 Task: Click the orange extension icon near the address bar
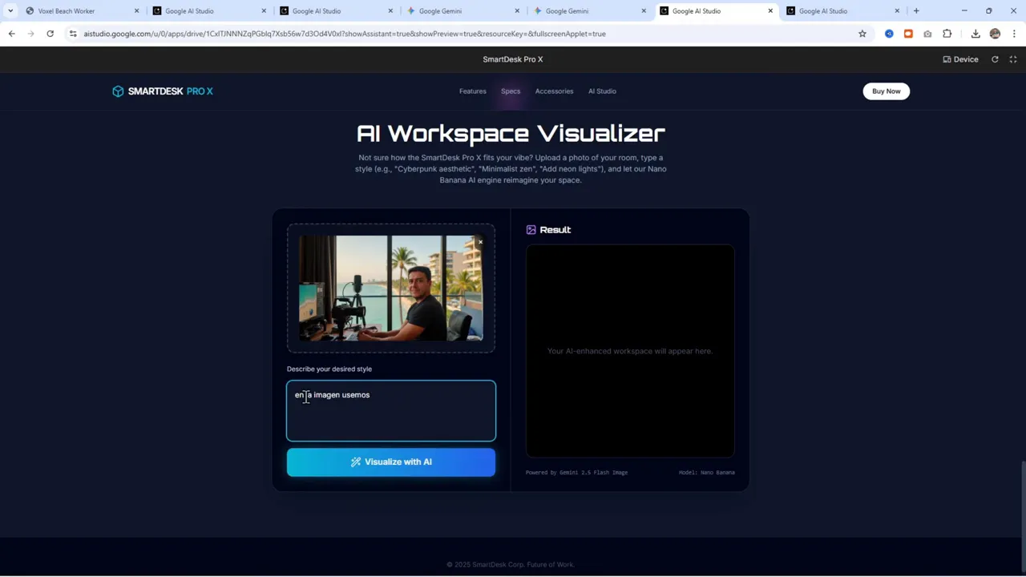pos(908,34)
